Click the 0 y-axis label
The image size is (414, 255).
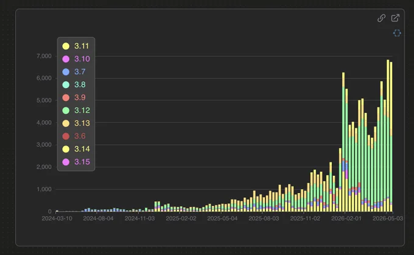tap(50, 211)
